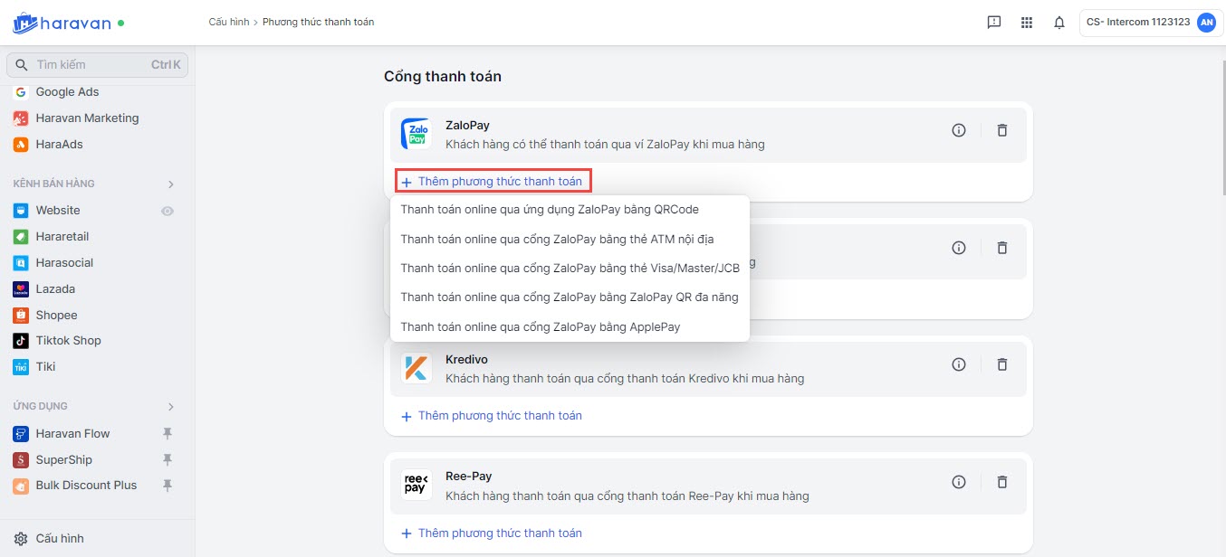Click the notification bell icon
Viewport: 1226px width, 557px height.
point(1058,23)
